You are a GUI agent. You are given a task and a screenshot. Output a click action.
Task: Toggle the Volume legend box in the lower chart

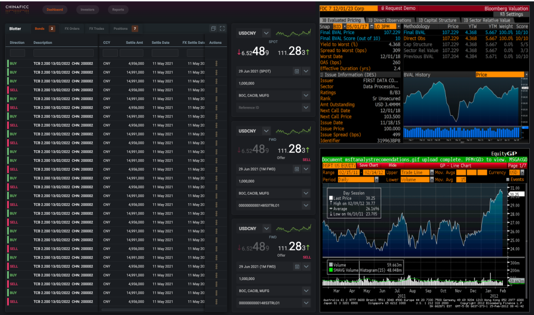tap(331, 264)
